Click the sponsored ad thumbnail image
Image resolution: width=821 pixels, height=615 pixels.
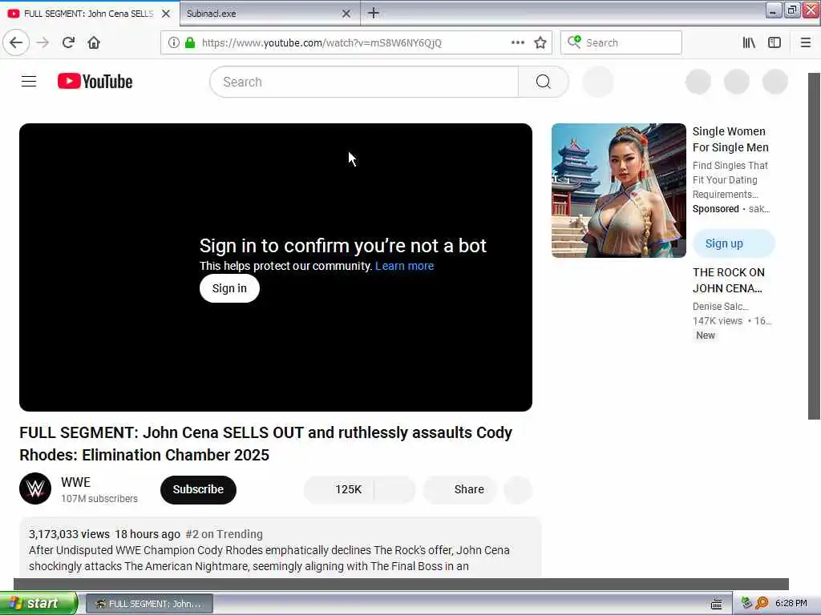click(x=618, y=191)
